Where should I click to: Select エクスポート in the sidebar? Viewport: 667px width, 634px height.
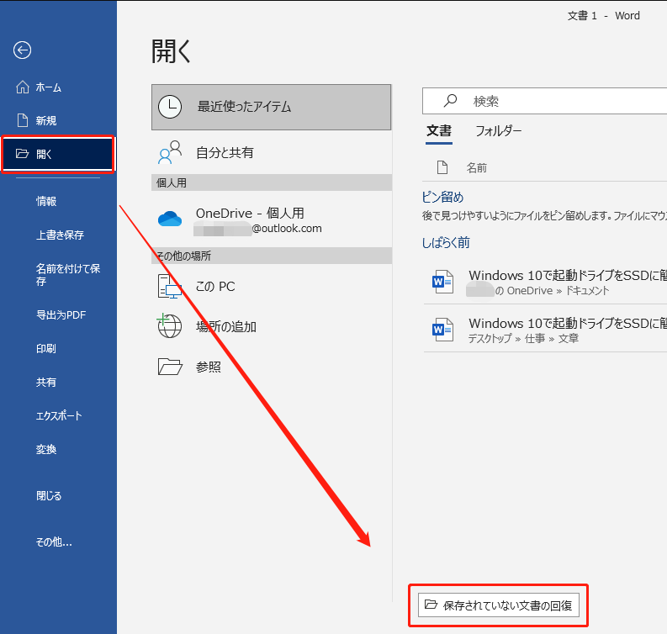[x=58, y=416]
